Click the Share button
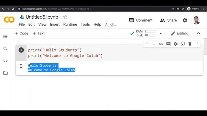This screenshot has height=116, width=207. point(168,20)
